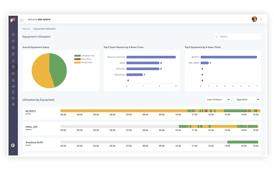Click the Cab/Chassis down reason bar

[x=135, y=75]
